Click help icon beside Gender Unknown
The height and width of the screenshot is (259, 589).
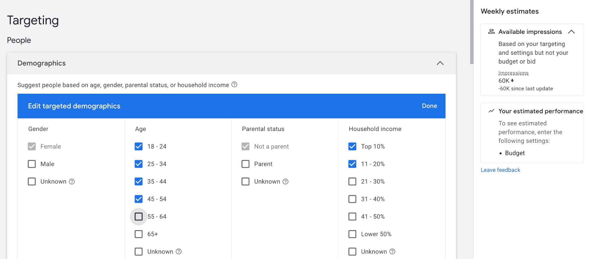click(x=72, y=181)
